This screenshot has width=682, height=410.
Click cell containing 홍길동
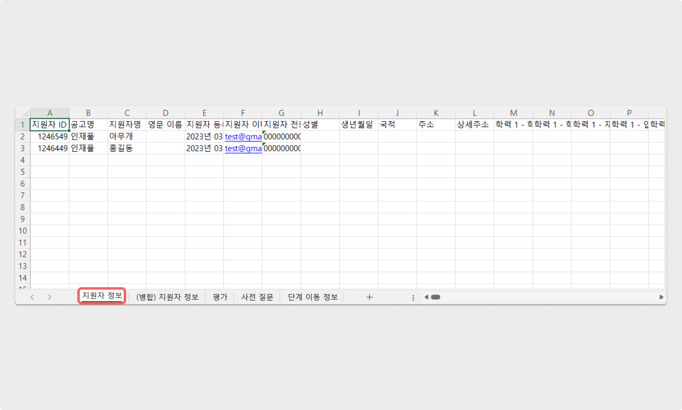[x=121, y=148]
